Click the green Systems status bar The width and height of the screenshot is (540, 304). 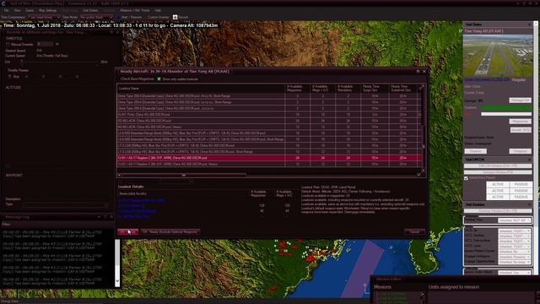506,107
